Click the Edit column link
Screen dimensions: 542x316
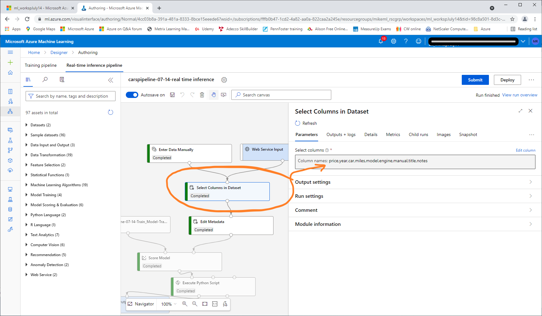[x=525, y=150]
